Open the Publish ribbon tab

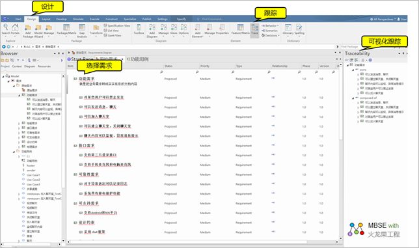146,19
